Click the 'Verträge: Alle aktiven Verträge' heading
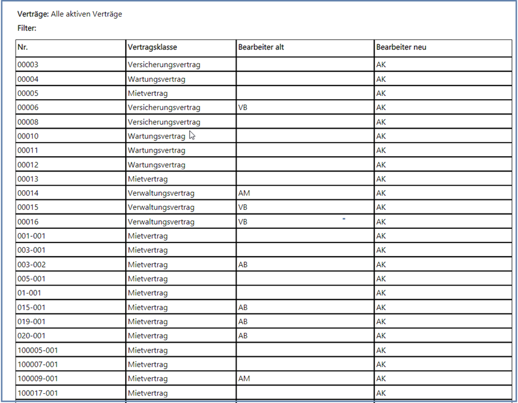The image size is (518, 403). (70, 14)
